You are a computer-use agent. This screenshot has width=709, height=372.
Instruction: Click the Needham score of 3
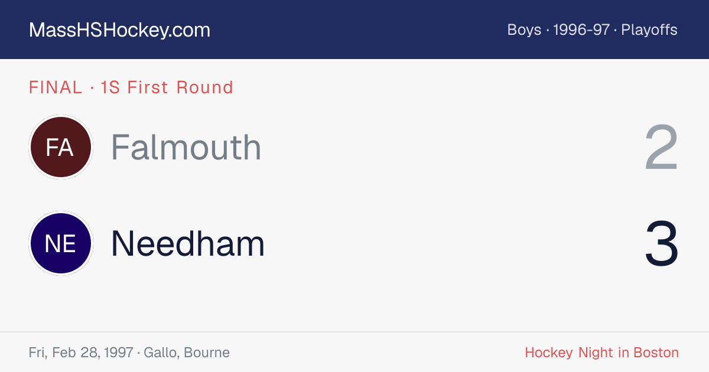pos(661,244)
